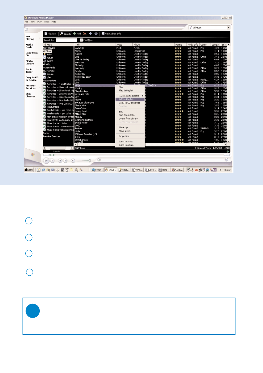Image resolution: width=263 pixels, height=373 pixels.
Task: Select Delete from Library in the context menu
Action: [130, 119]
